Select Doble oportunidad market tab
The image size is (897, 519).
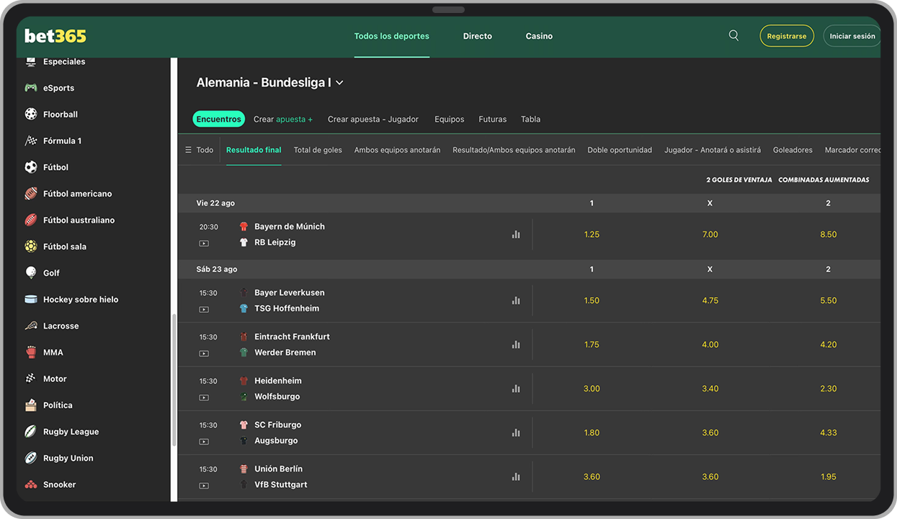(x=620, y=150)
